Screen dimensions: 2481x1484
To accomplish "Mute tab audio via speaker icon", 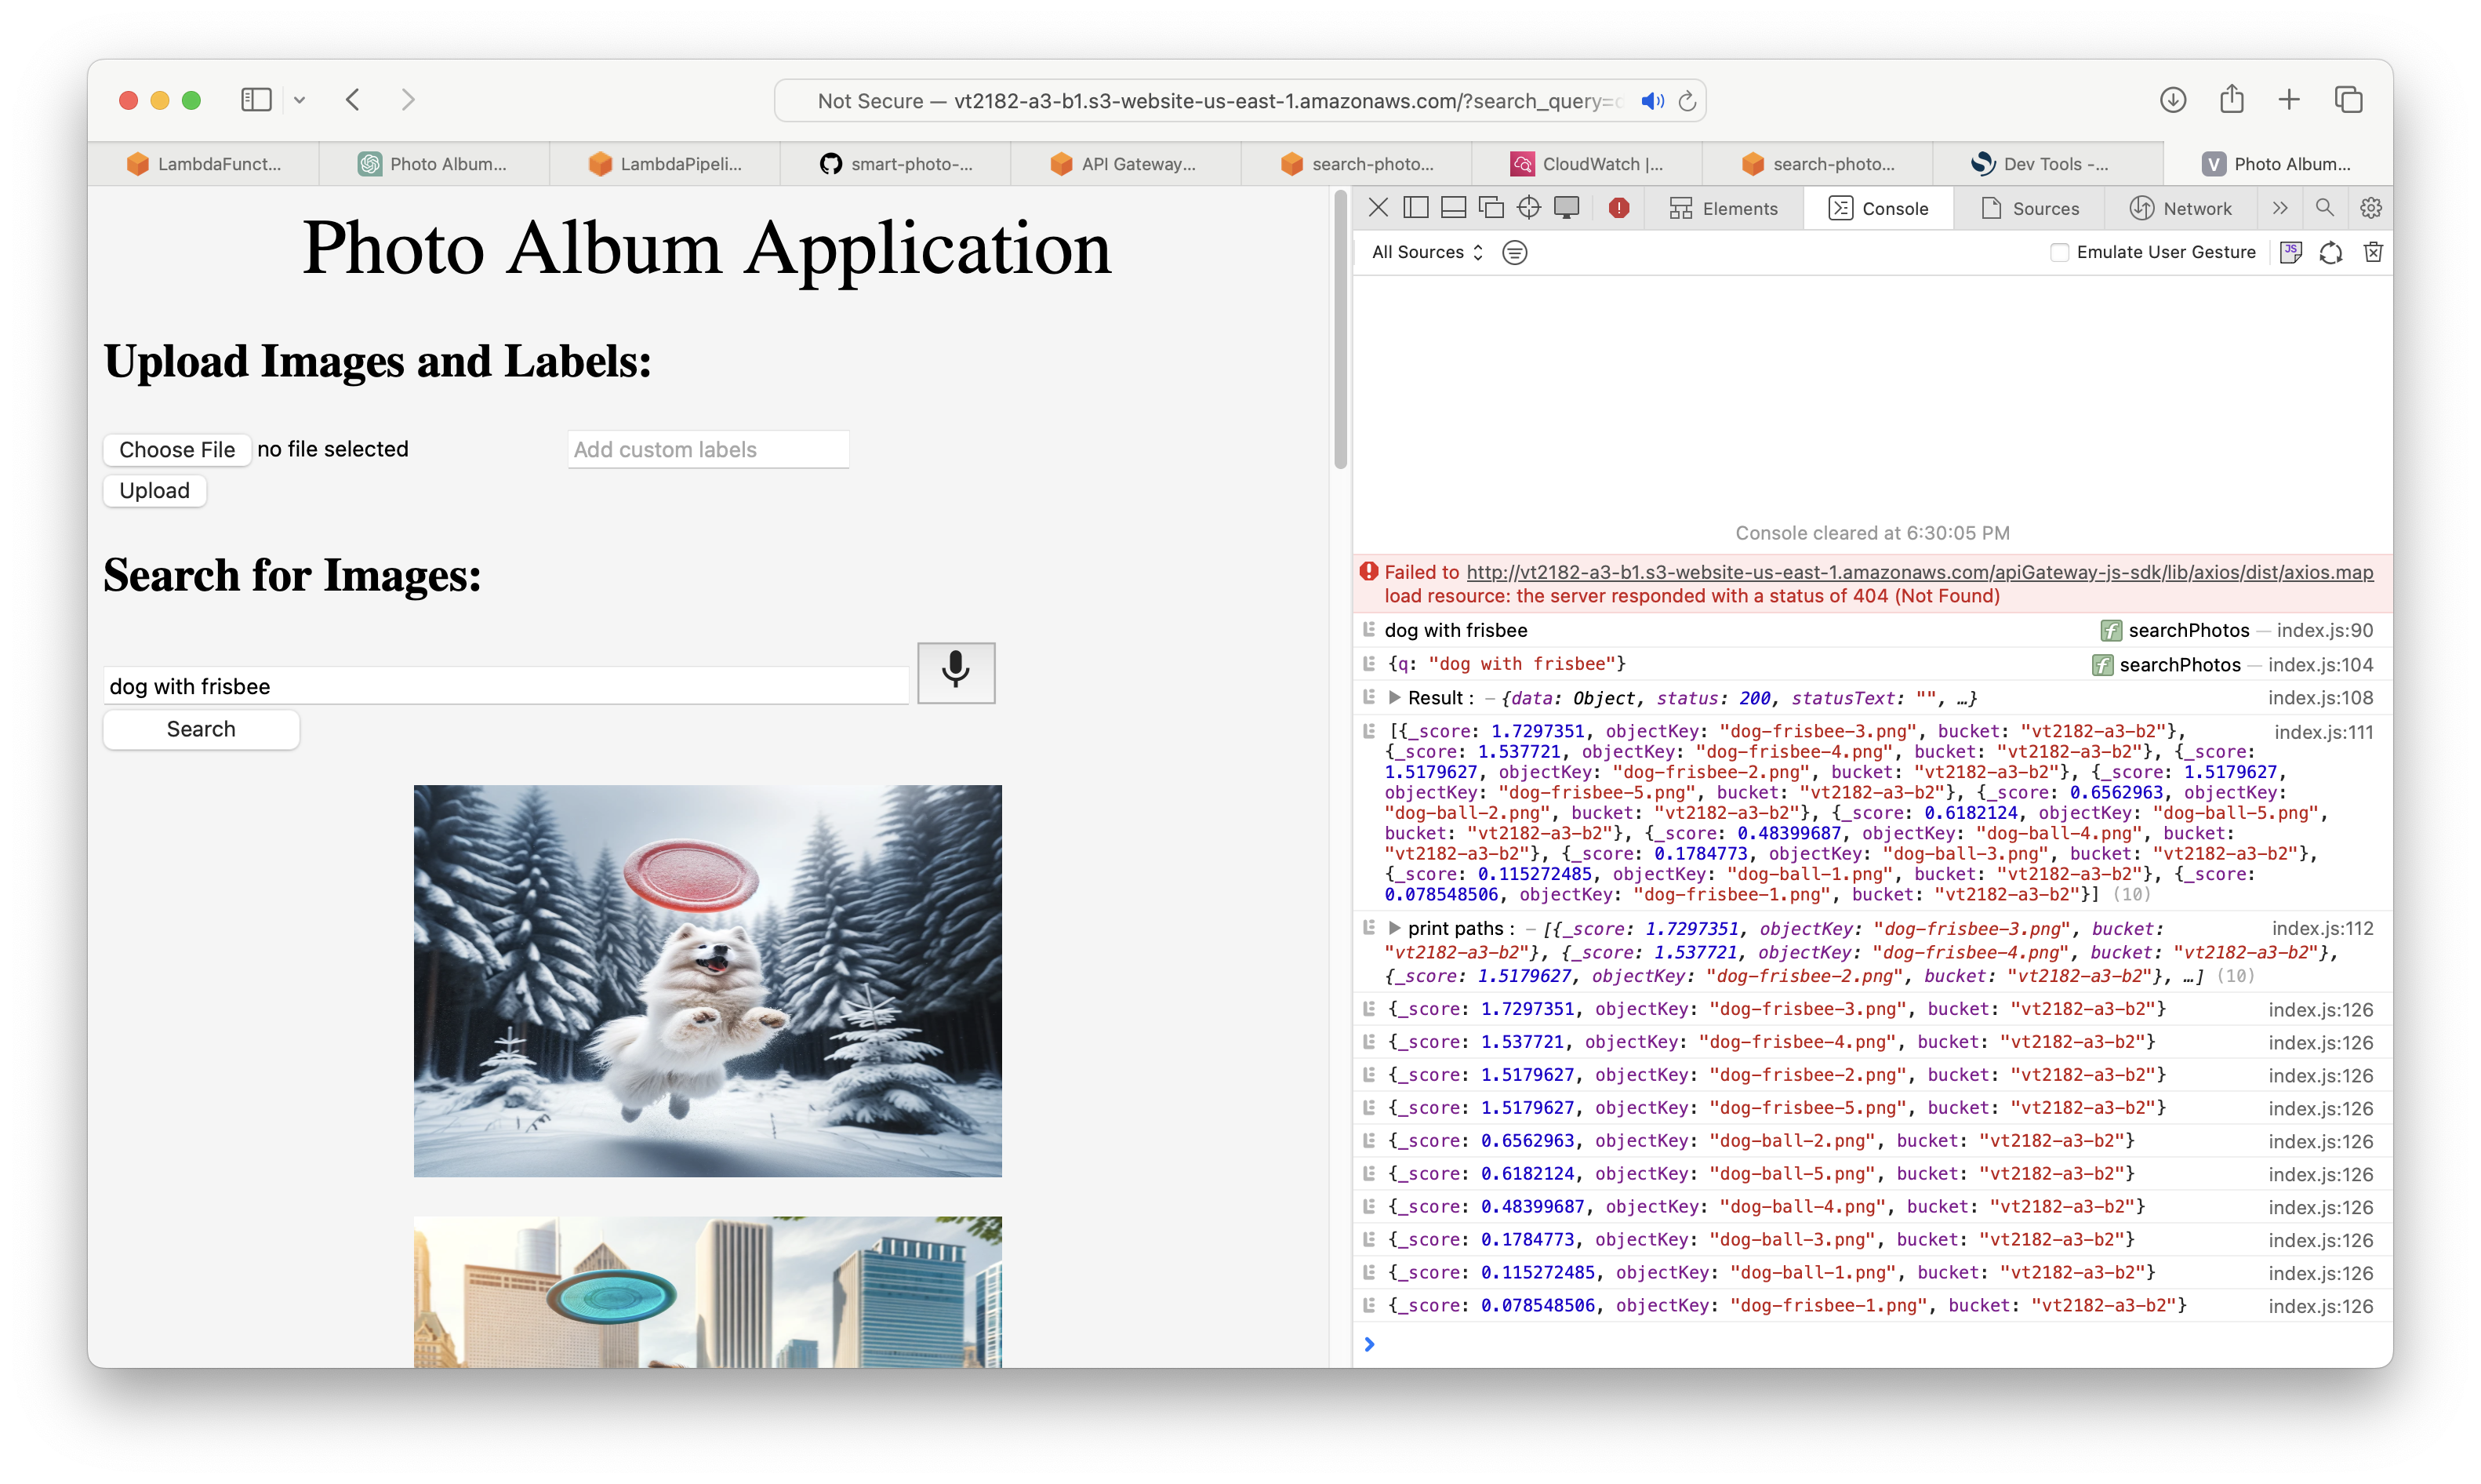I will (x=1651, y=101).
